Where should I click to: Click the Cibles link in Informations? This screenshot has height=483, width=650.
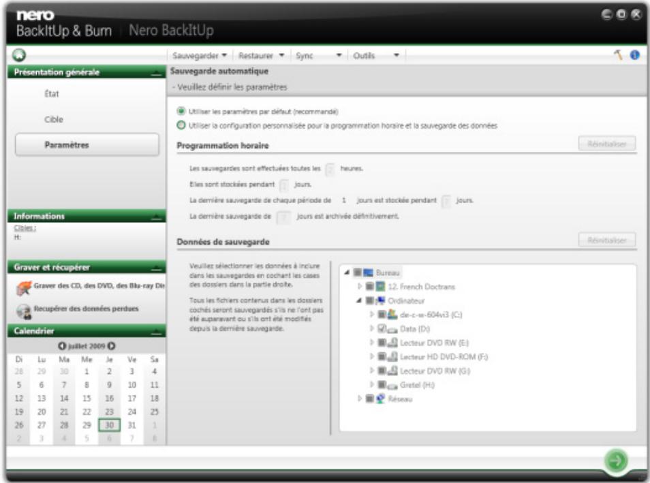tap(25, 228)
